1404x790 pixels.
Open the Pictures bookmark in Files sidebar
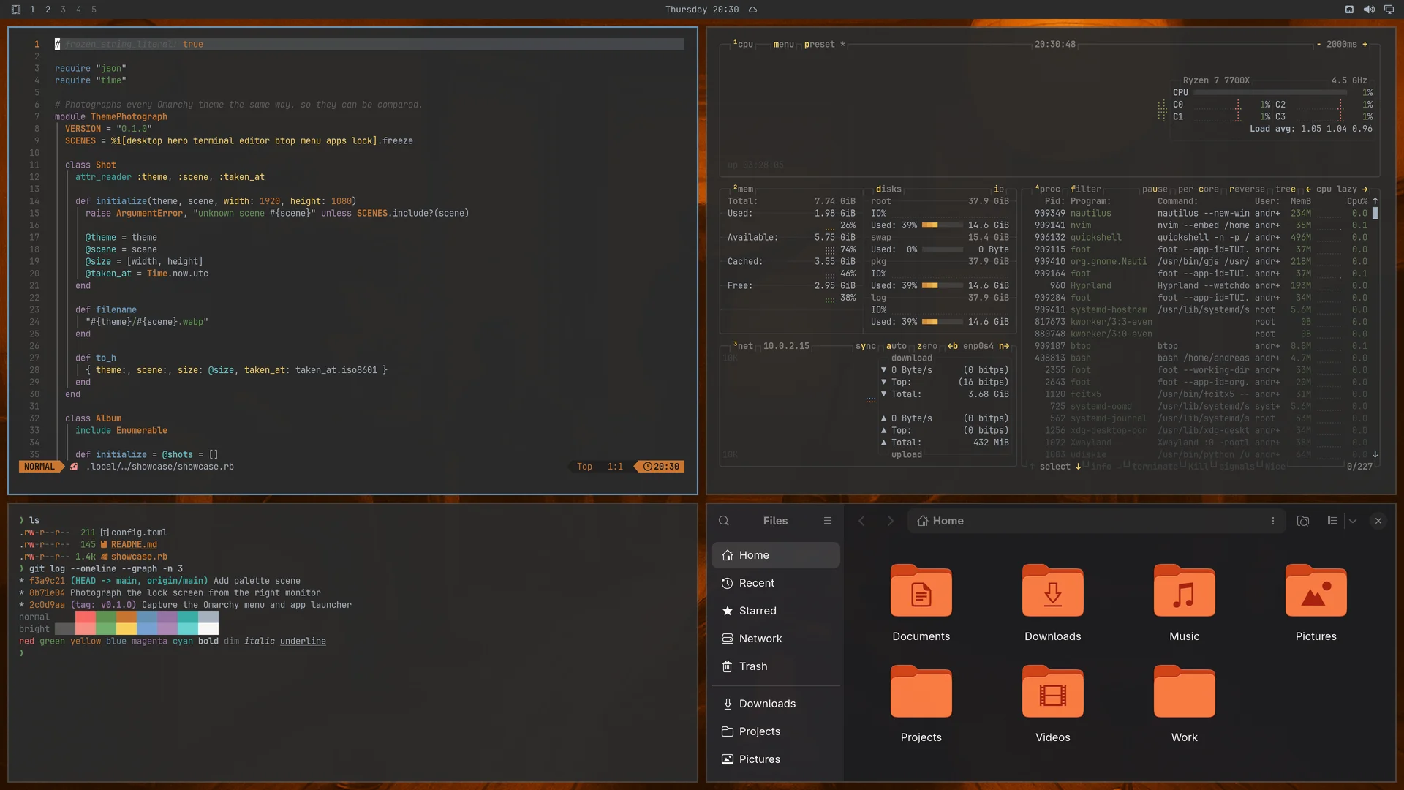776,759
